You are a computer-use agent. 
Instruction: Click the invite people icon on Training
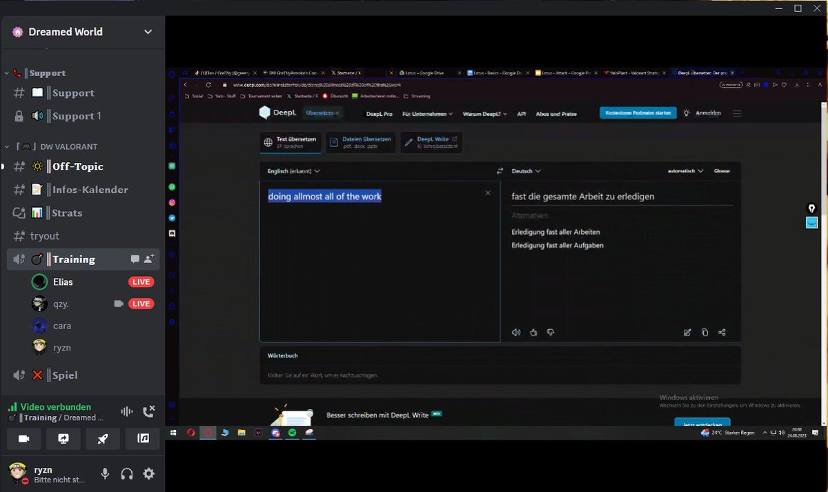pos(148,259)
